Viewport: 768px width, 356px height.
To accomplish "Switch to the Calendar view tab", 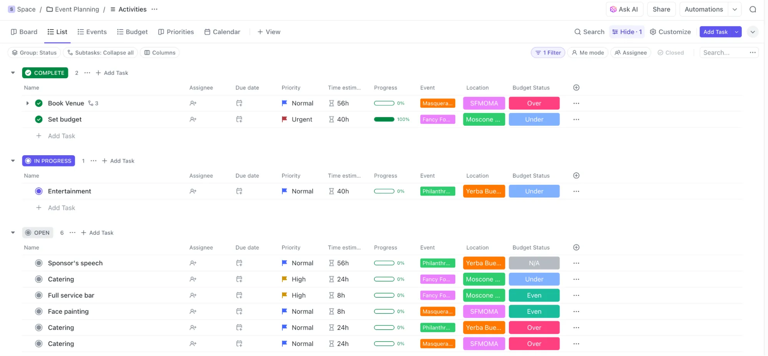I will tap(222, 32).
